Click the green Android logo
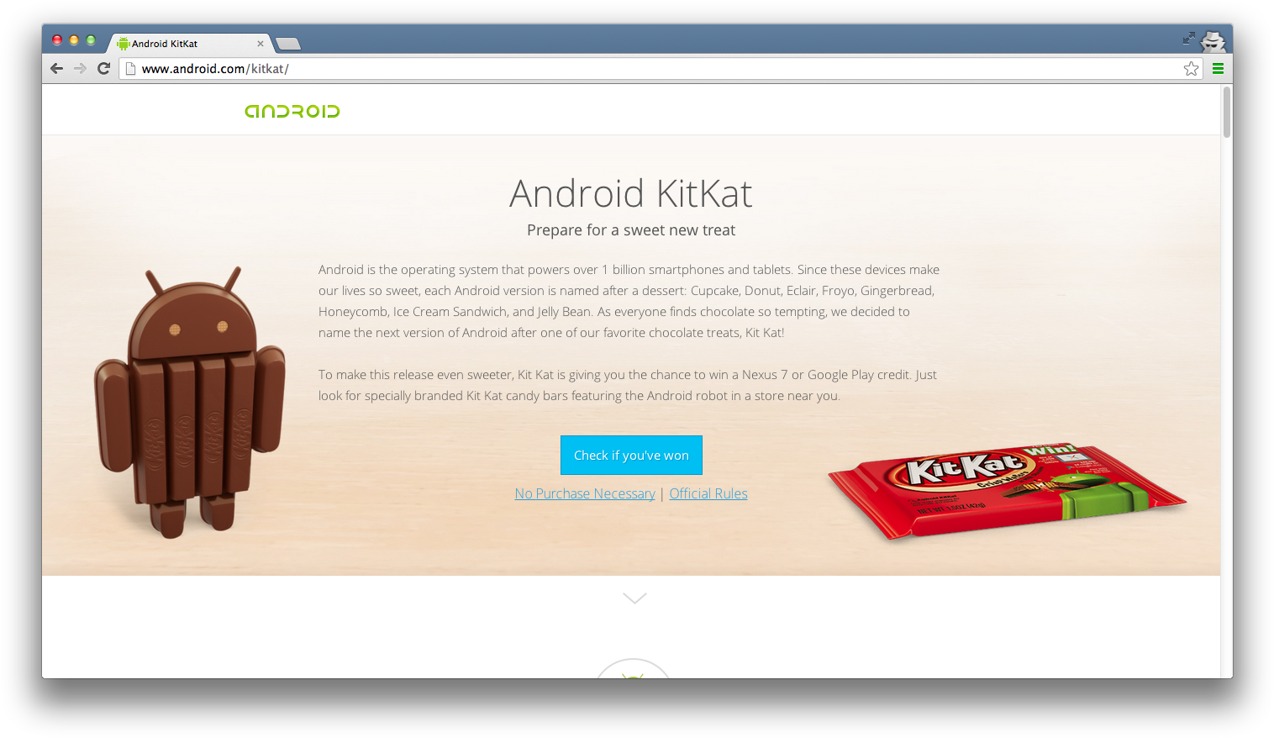 click(x=292, y=111)
